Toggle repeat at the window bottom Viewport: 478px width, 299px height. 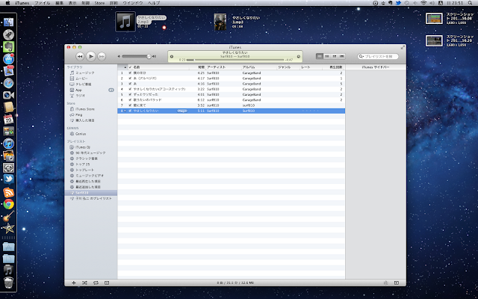click(x=96, y=283)
